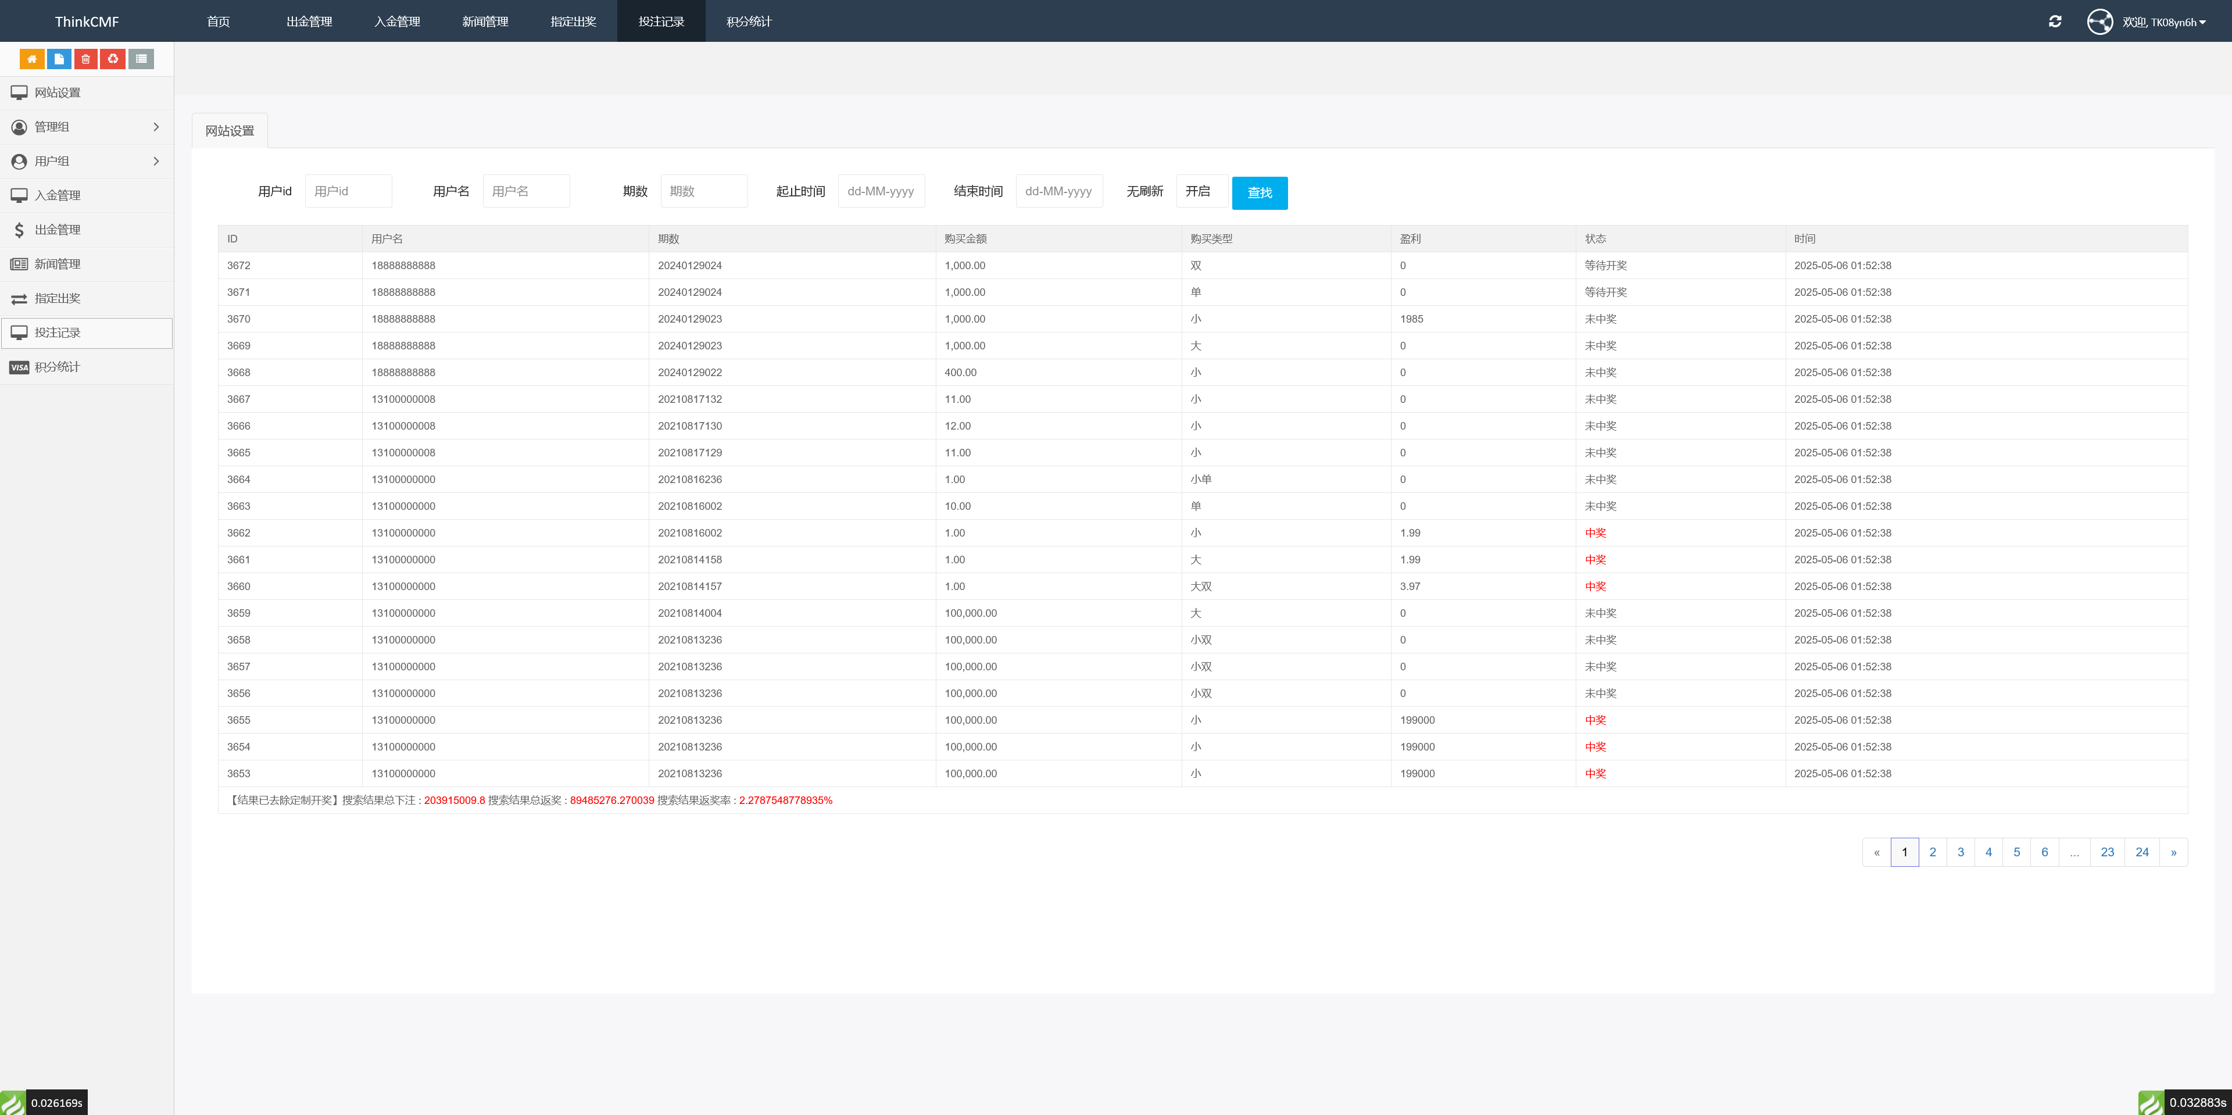
Task: Expand the 用户组 sidebar section
Action: 87,160
